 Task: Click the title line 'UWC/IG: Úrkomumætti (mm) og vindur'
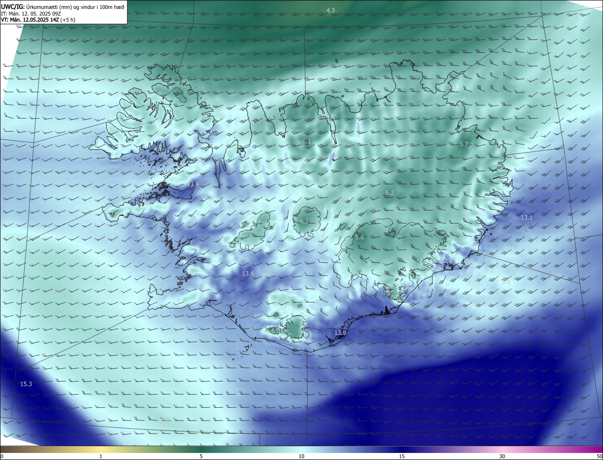click(x=63, y=7)
